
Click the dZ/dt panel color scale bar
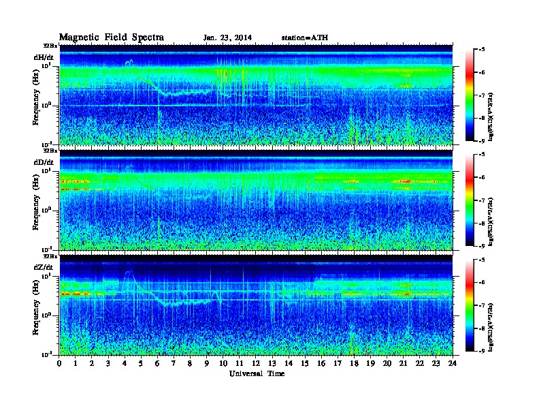point(470,305)
